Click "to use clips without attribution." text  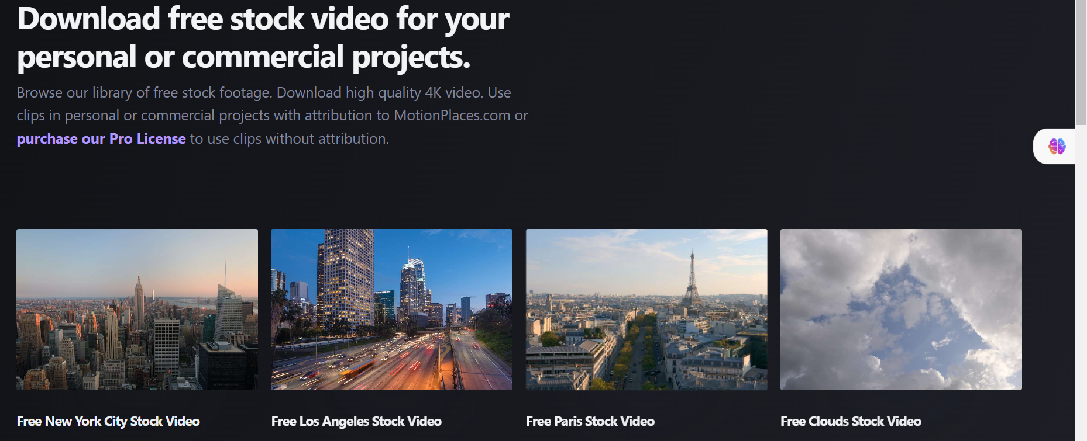coord(289,139)
